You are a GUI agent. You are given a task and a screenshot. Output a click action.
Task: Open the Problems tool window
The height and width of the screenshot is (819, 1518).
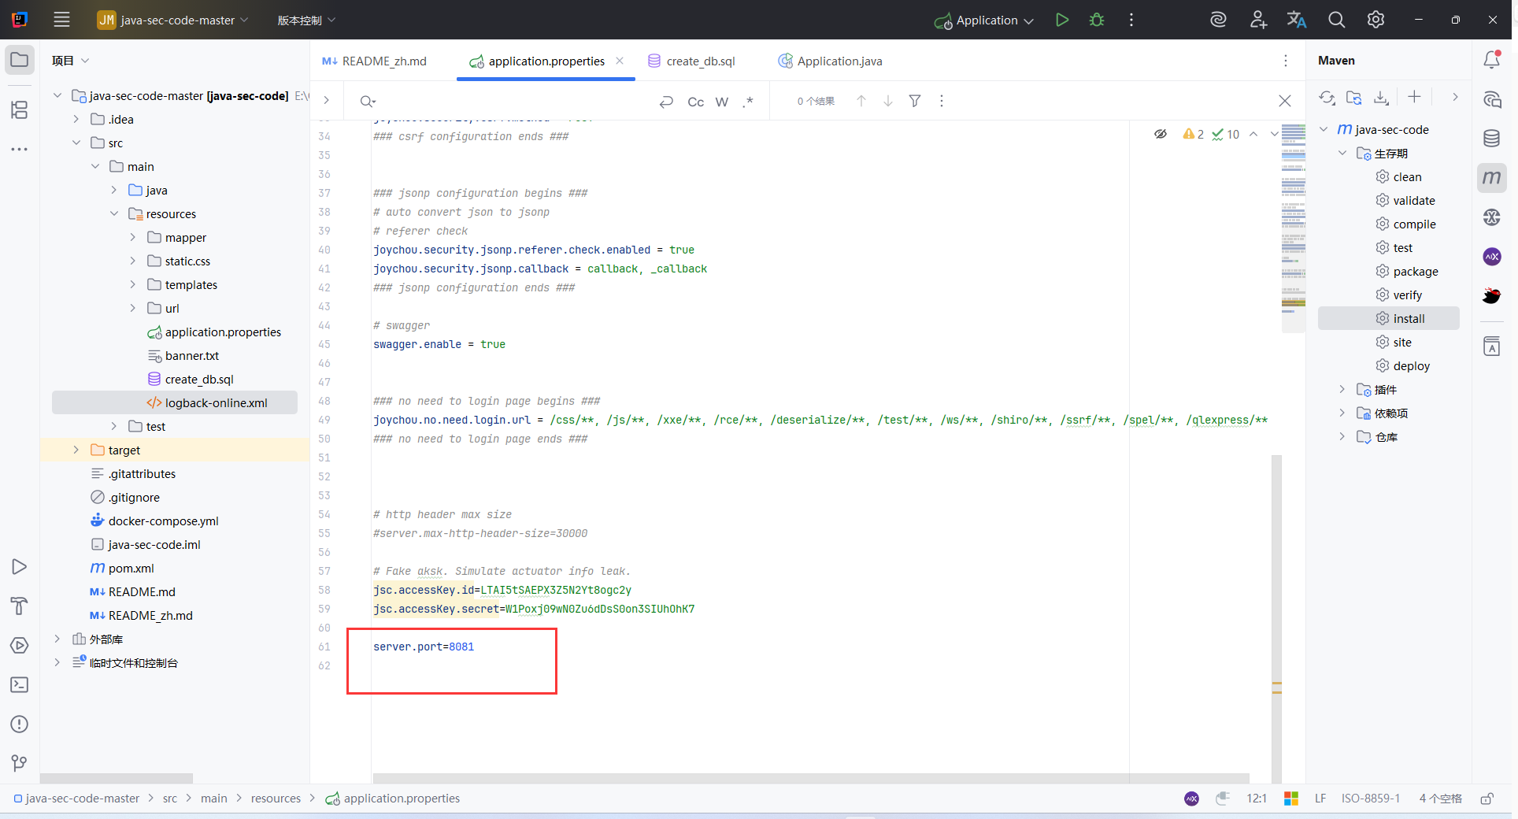[x=20, y=724]
